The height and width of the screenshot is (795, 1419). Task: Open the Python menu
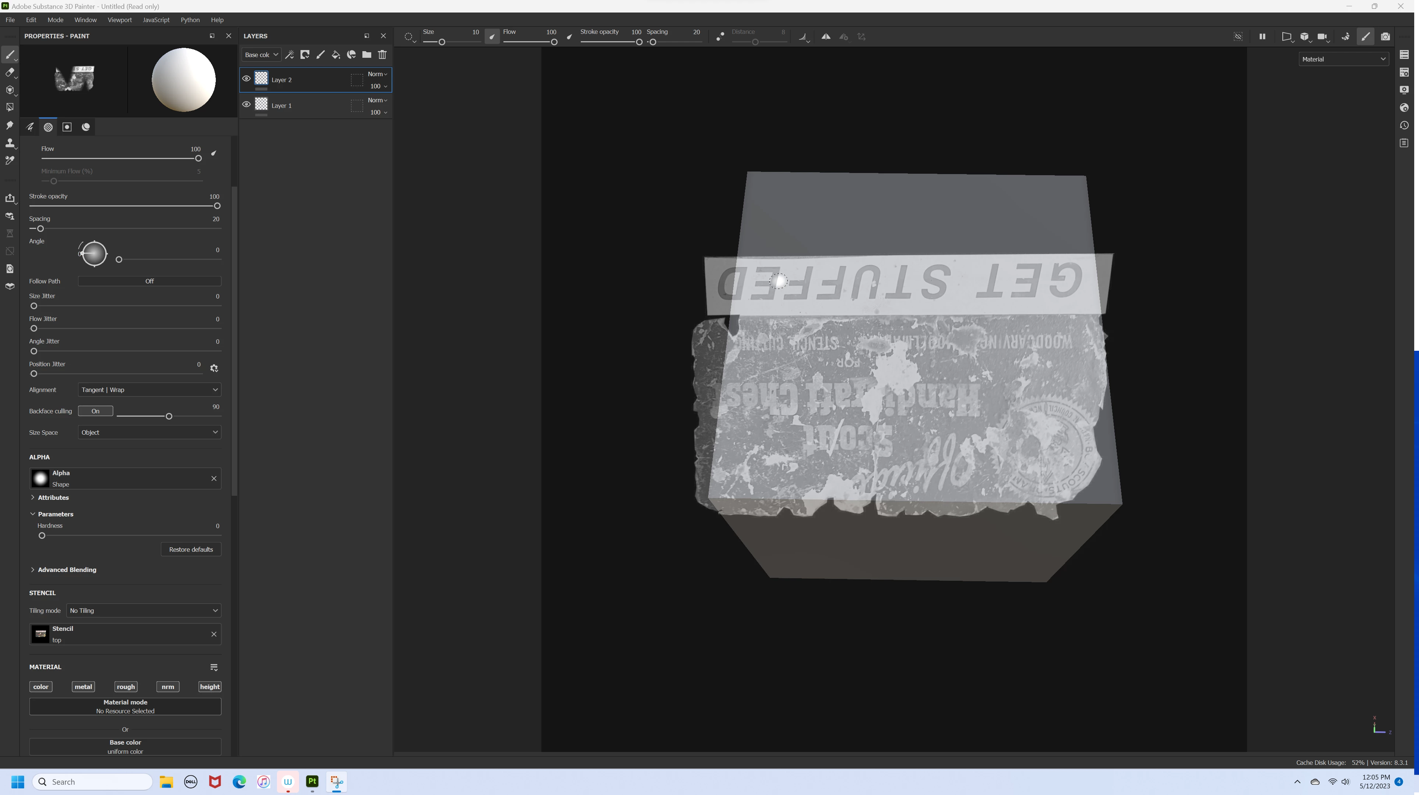click(190, 20)
